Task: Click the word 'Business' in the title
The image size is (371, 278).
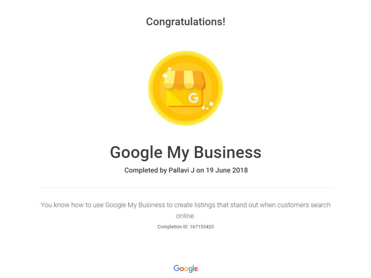Action: 228,152
